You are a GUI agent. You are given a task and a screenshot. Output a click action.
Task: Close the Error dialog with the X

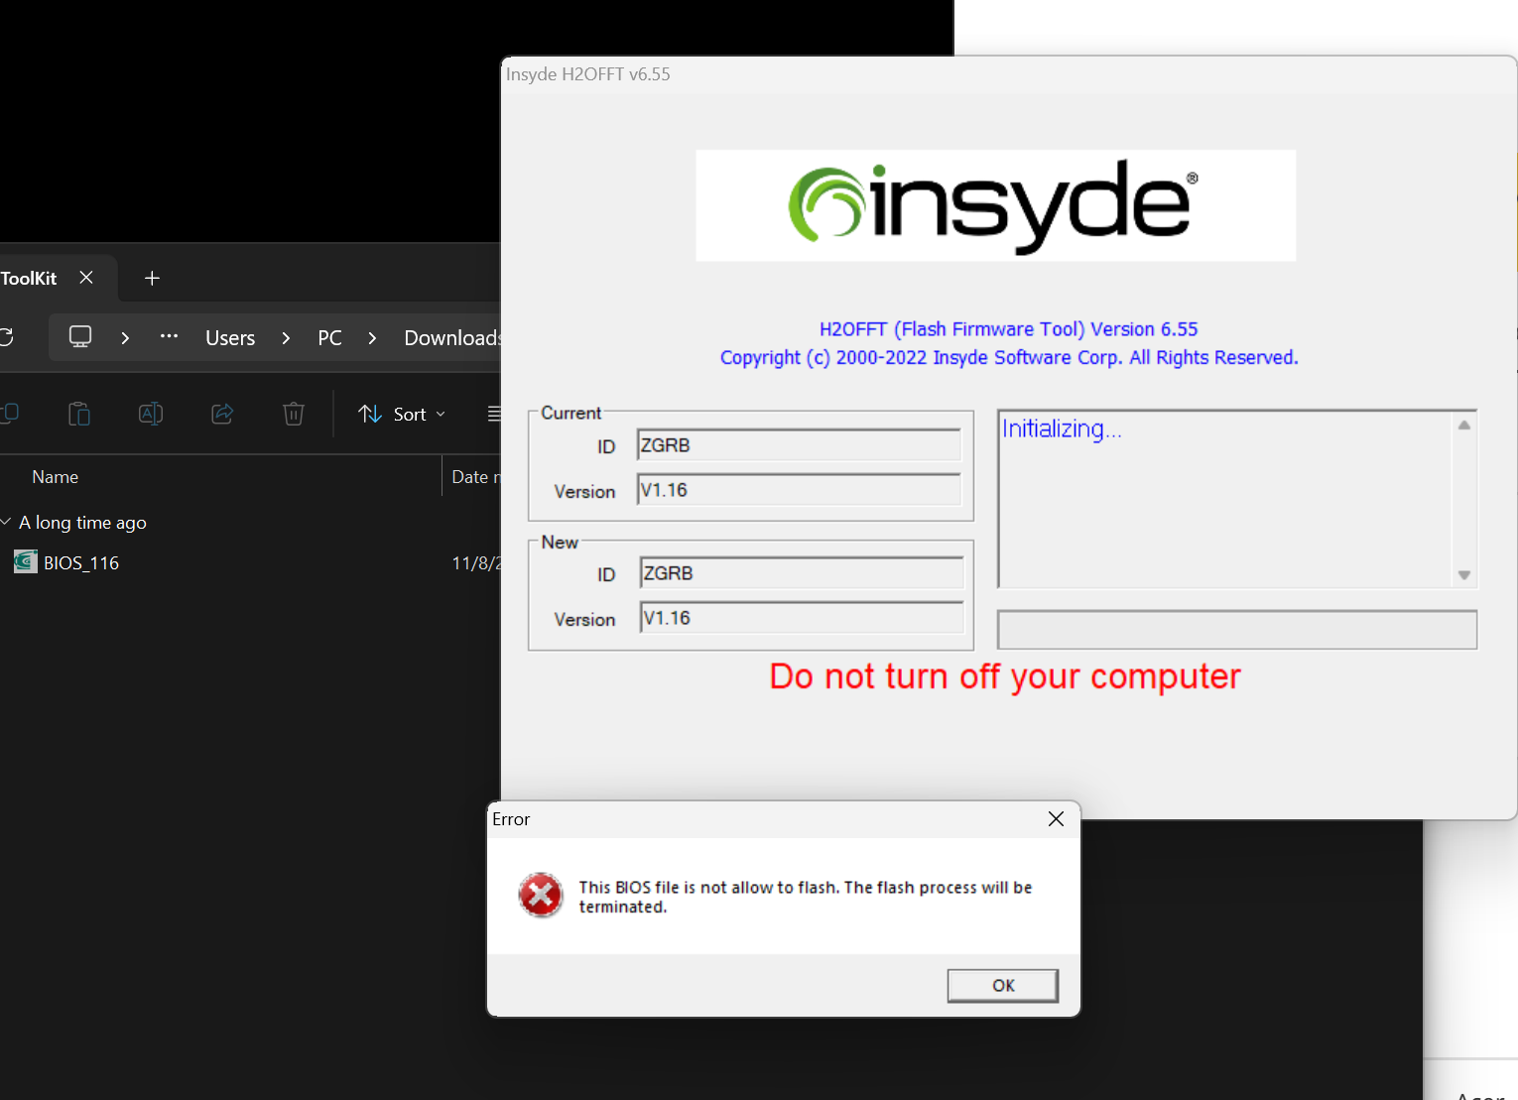(1056, 818)
